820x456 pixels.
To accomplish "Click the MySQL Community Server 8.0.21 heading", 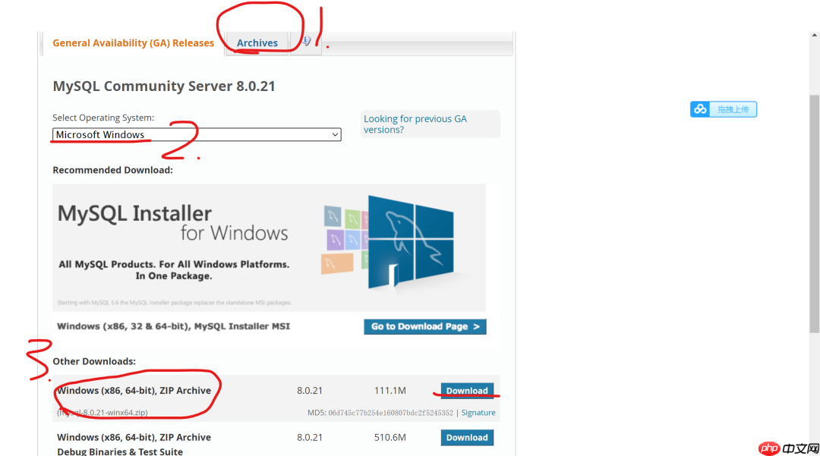I will 164,86.
